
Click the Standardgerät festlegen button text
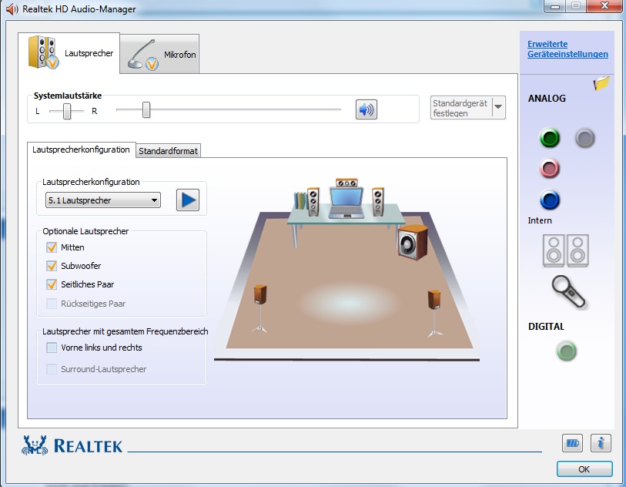coord(460,108)
